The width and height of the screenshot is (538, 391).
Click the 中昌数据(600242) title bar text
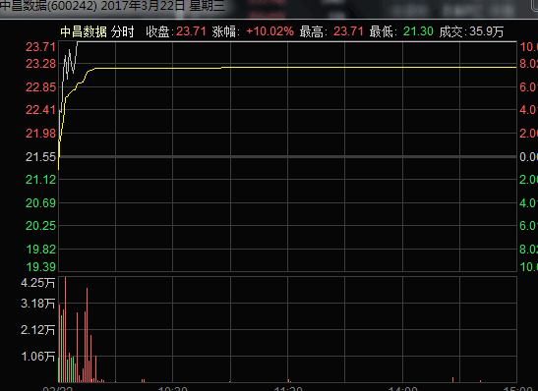coord(48,6)
